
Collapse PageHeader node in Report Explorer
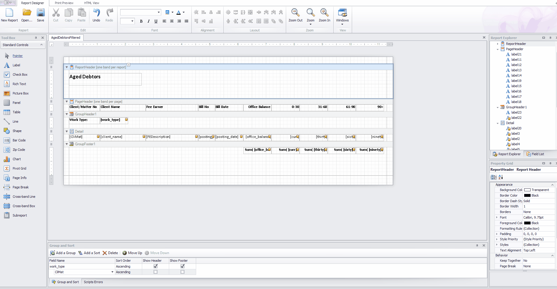[497, 49]
